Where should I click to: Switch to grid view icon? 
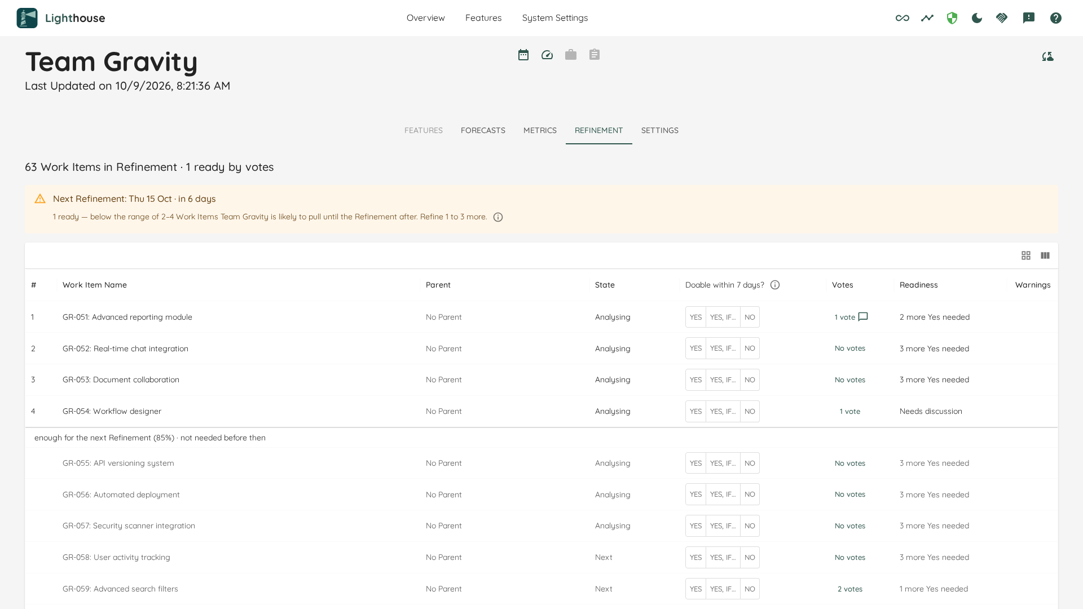[x=1026, y=255]
